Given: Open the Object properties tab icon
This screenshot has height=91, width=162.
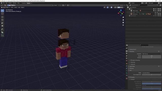Looking at the screenshot, I should [127, 63].
